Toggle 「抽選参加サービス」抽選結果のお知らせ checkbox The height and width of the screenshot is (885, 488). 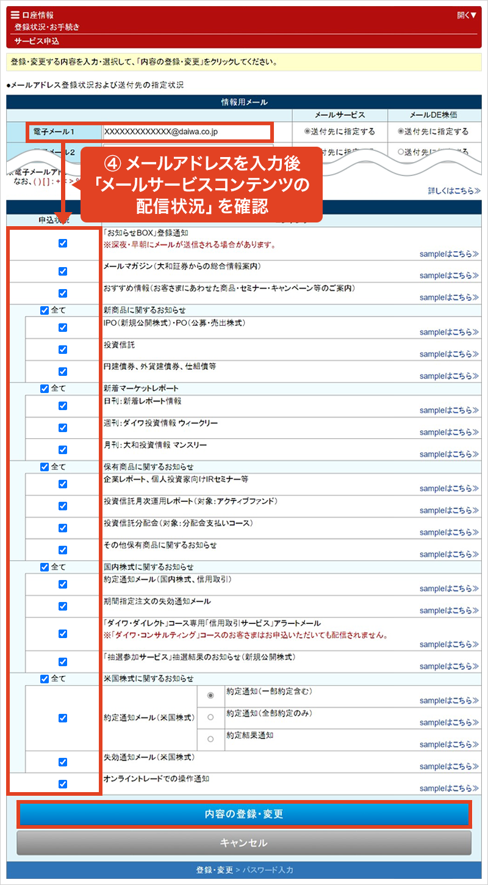[62, 661]
